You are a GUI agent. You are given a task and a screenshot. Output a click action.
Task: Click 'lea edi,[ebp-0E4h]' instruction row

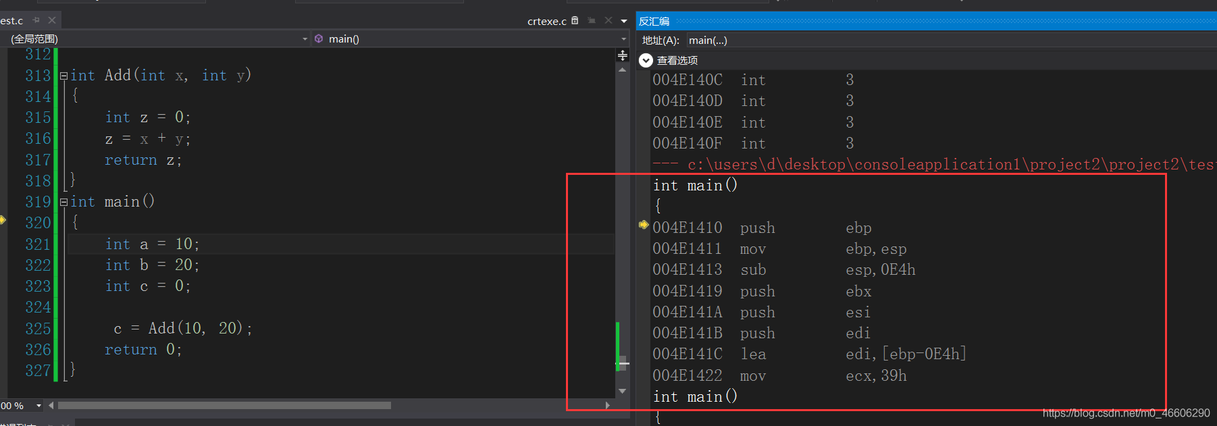pos(810,354)
